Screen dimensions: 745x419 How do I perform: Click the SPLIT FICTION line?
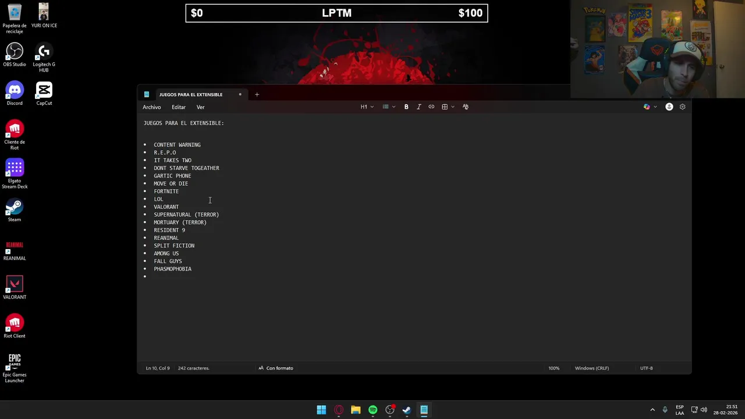(174, 246)
